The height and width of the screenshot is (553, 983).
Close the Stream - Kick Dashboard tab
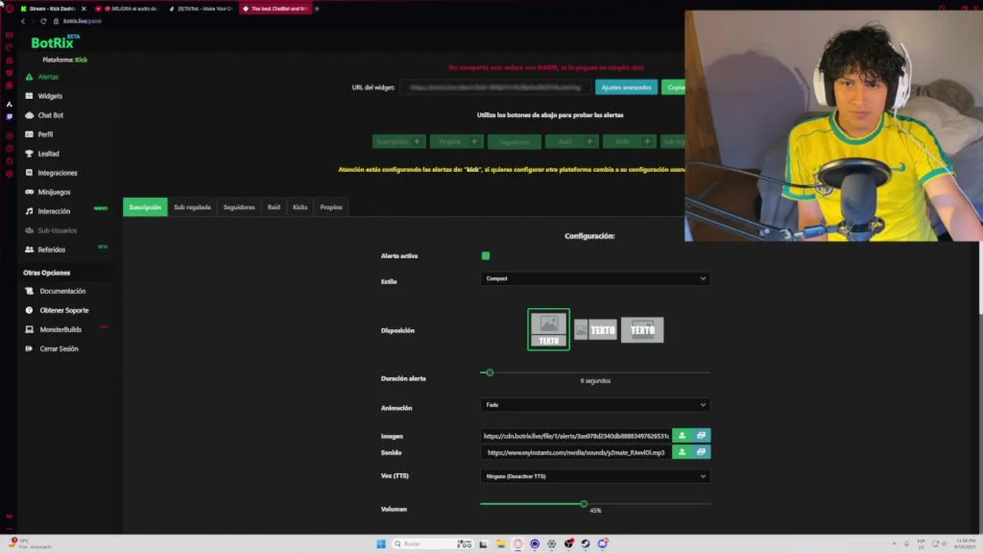click(84, 8)
